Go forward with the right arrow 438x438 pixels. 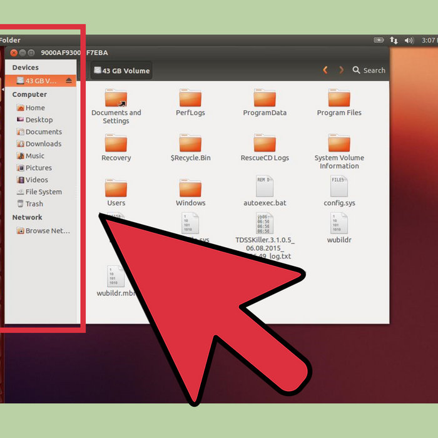point(341,70)
